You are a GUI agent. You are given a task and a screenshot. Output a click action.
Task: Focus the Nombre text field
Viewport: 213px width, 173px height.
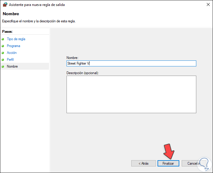(x=131, y=63)
